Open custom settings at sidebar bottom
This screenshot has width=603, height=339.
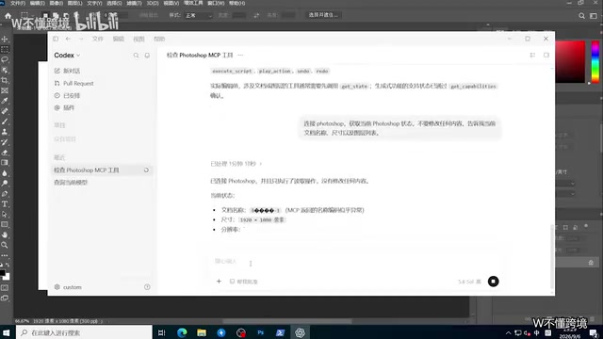[x=68, y=287]
